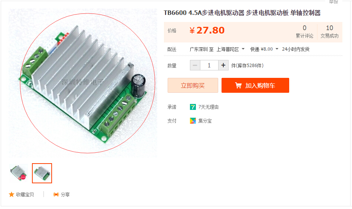Click the colorful 集分宝 payment icon

[193, 121]
